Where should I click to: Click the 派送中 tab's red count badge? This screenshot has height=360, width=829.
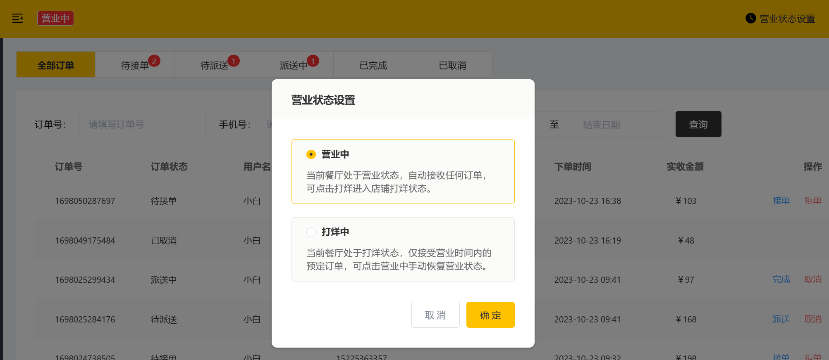(x=313, y=61)
